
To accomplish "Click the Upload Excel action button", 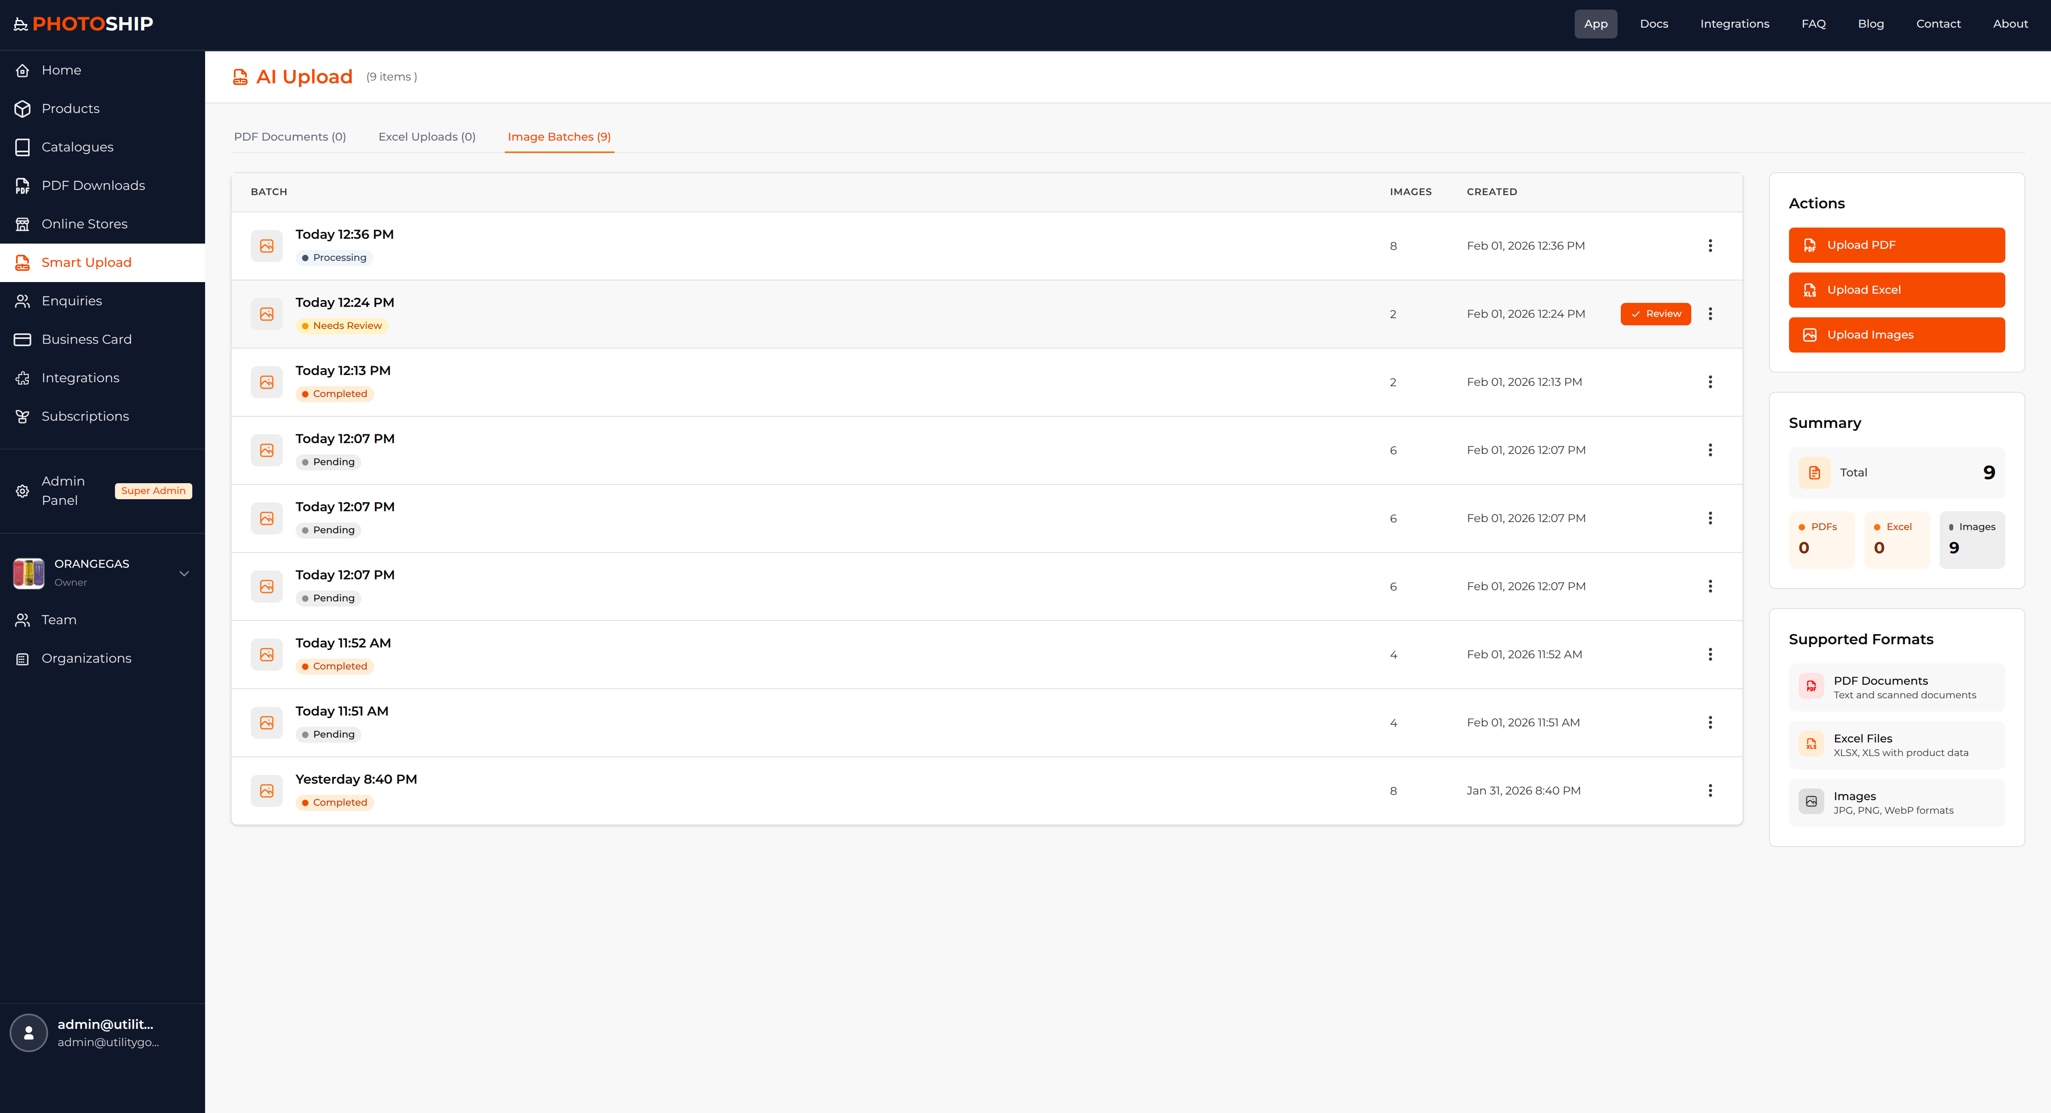I will [1896, 289].
